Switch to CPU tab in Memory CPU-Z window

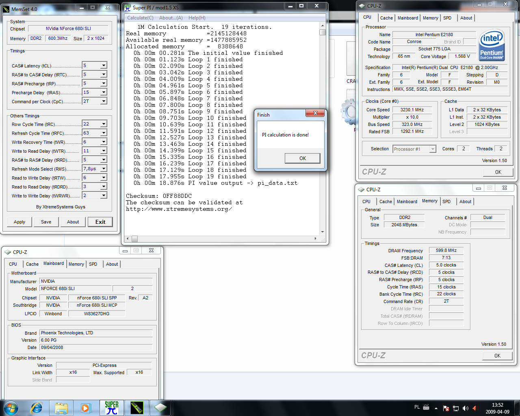[366, 201]
